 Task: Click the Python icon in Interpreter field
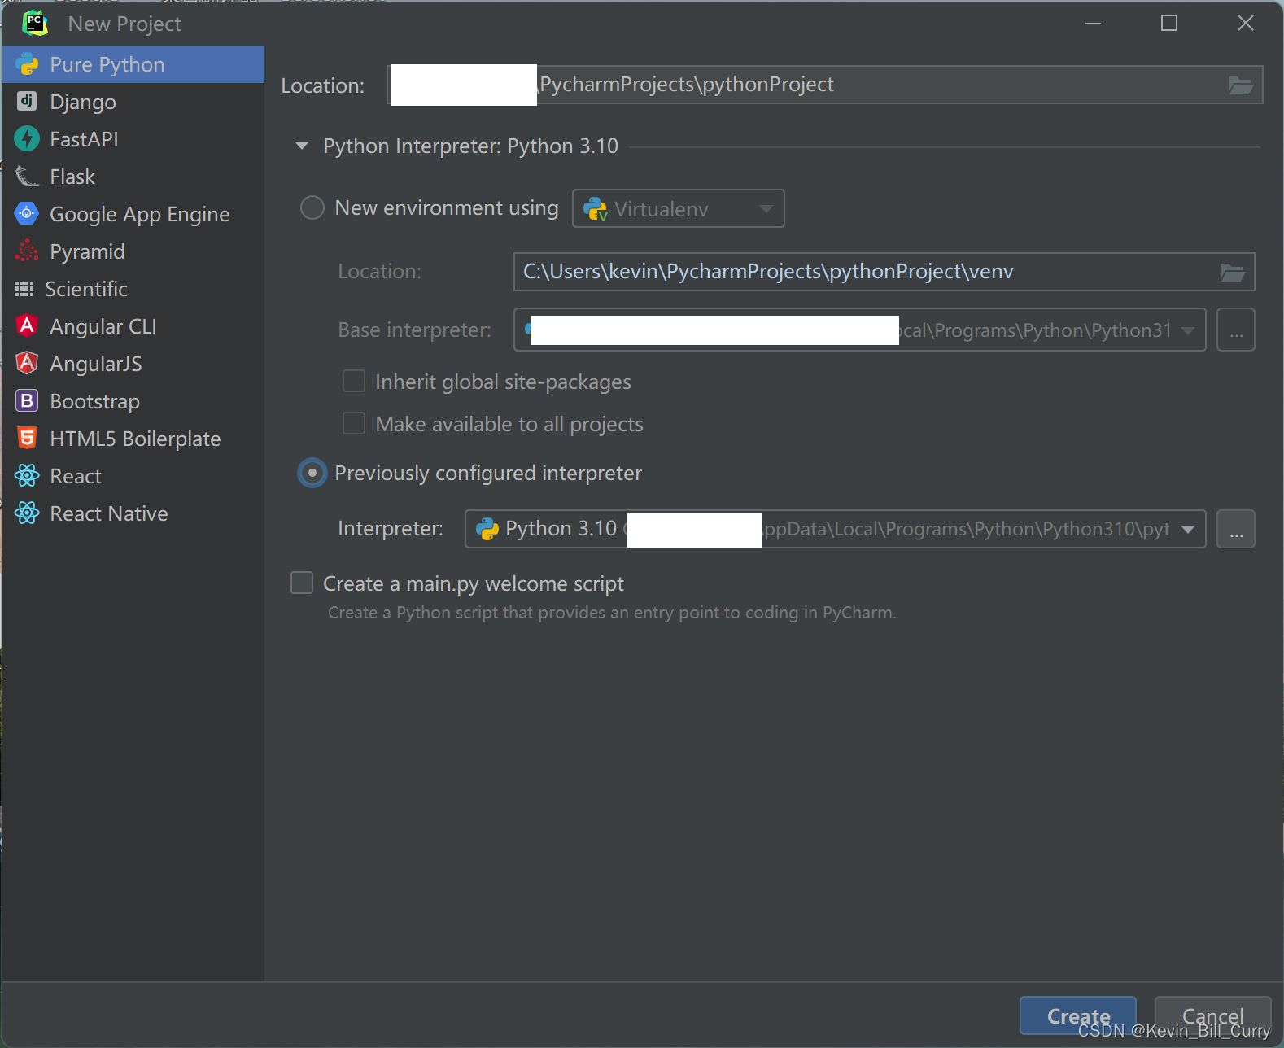tap(487, 529)
